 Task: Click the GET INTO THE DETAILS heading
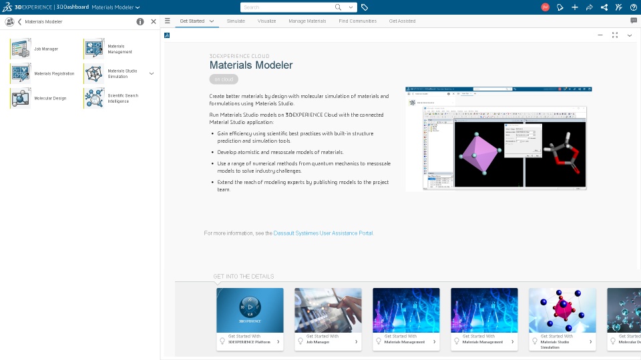[x=244, y=276]
